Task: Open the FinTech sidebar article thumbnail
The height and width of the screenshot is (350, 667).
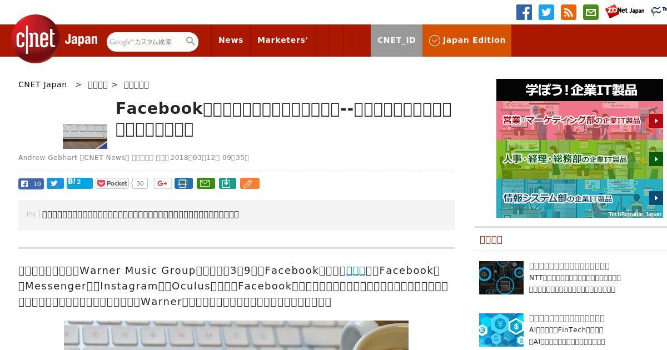Action: click(x=501, y=330)
